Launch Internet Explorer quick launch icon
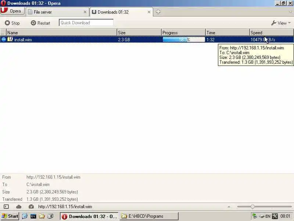Image resolution: width=294 pixels, height=221 pixels. [25, 216]
